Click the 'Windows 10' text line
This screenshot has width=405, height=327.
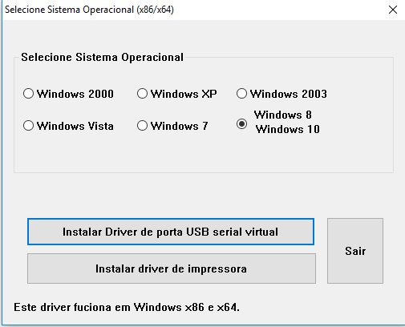(288, 129)
